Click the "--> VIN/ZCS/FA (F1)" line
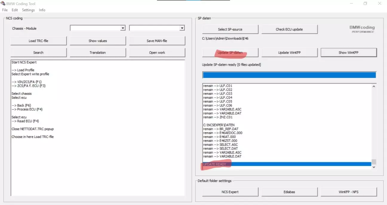Image resolution: width=387 pixels, height=205 pixels. coord(27,82)
